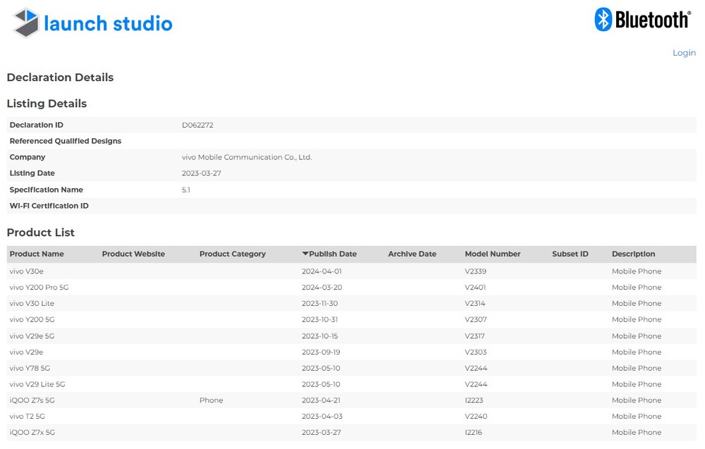Click the Product Category column header

[232, 254]
